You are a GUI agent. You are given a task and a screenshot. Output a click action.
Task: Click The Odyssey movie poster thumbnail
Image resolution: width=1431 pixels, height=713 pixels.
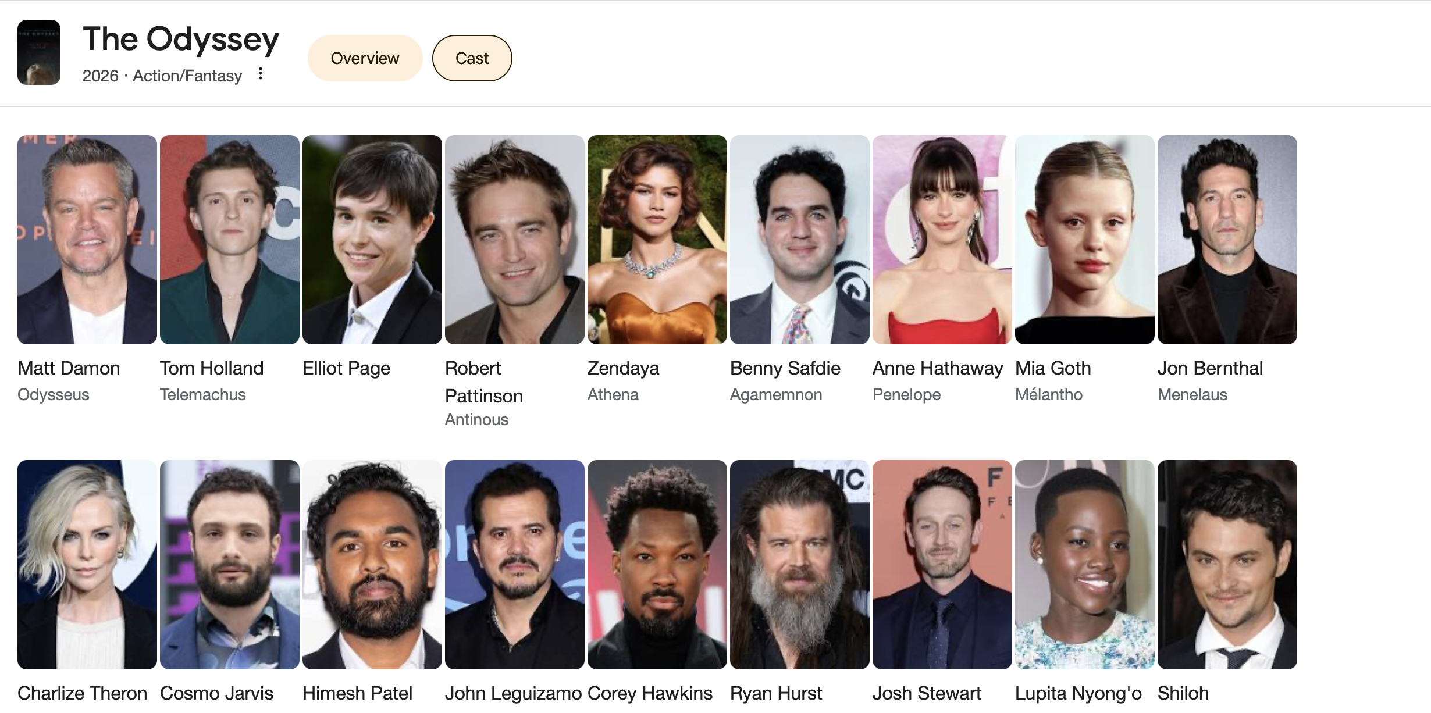pos(39,52)
